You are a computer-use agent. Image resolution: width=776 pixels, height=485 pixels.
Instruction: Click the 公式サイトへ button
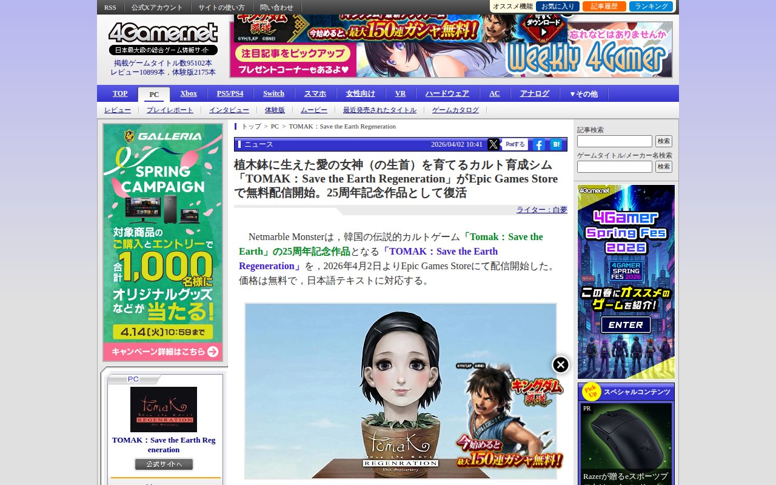(x=164, y=464)
